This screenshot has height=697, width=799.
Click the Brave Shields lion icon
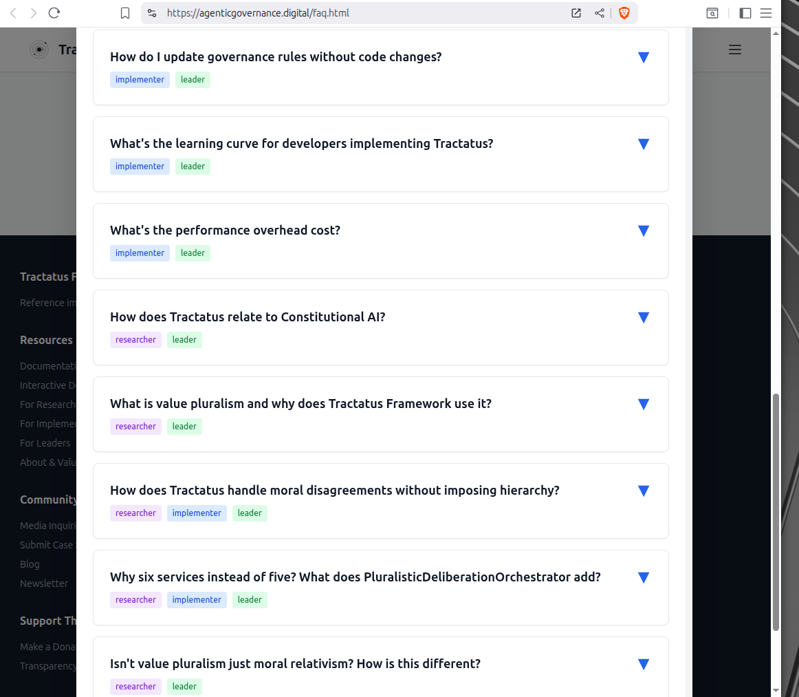click(624, 13)
